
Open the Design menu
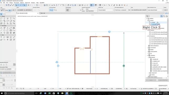click(11, 3)
